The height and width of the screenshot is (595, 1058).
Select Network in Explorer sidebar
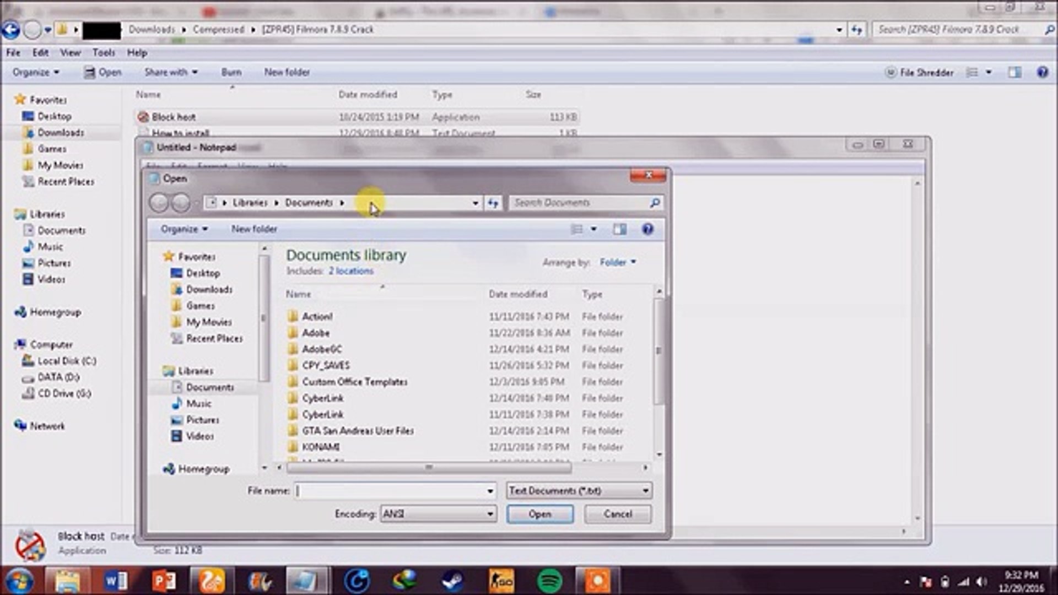pos(47,426)
